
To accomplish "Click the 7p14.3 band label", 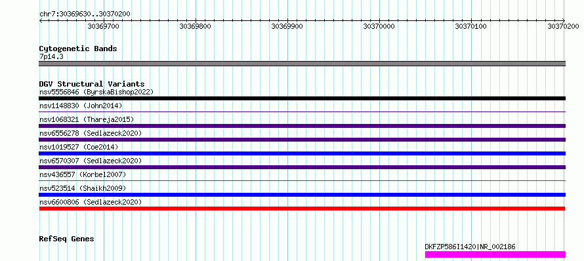I will pos(51,56).
